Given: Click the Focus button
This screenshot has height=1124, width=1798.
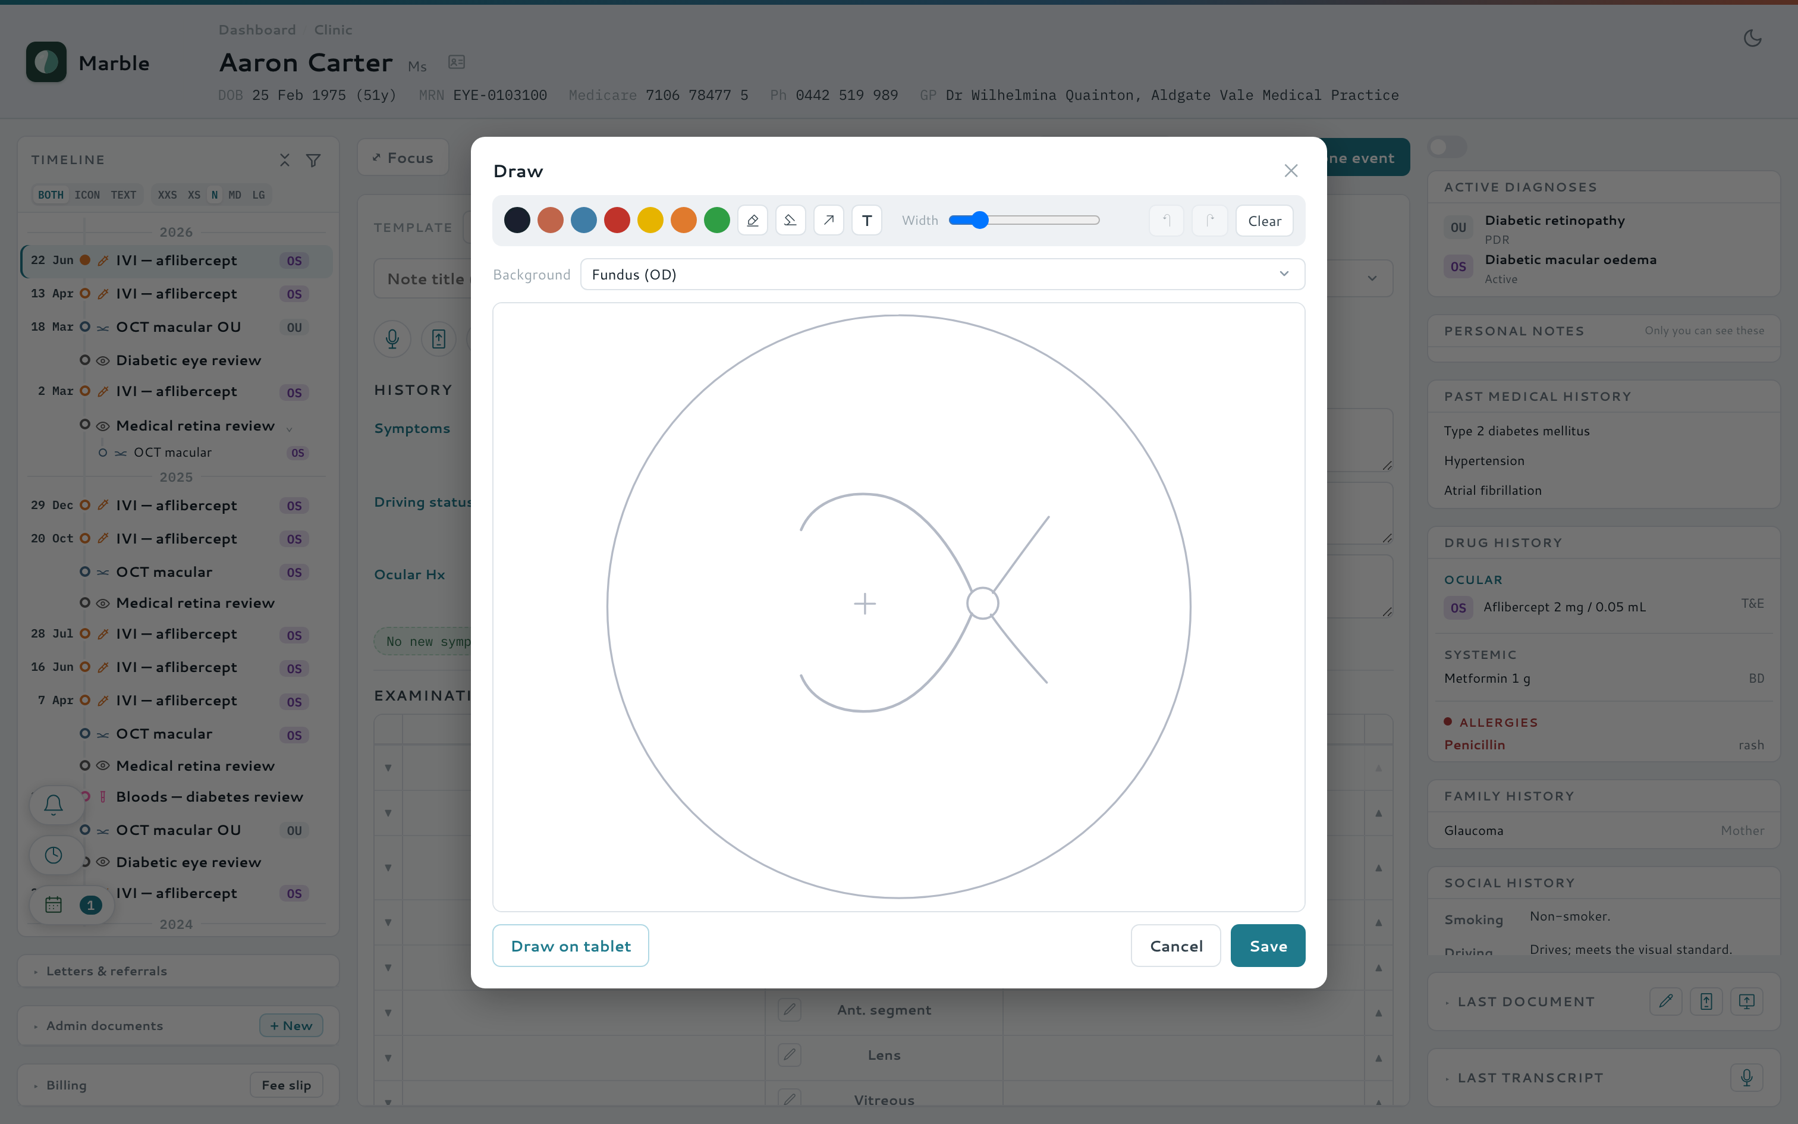Looking at the screenshot, I should [403, 158].
